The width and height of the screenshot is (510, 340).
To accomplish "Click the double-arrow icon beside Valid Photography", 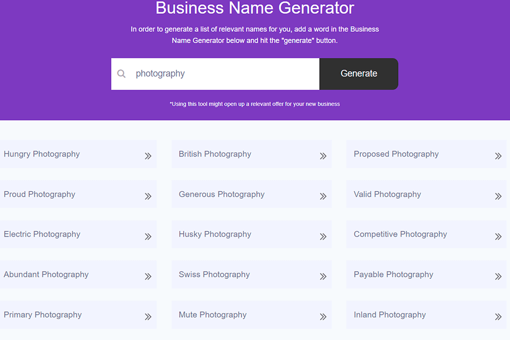I will 498,196.
